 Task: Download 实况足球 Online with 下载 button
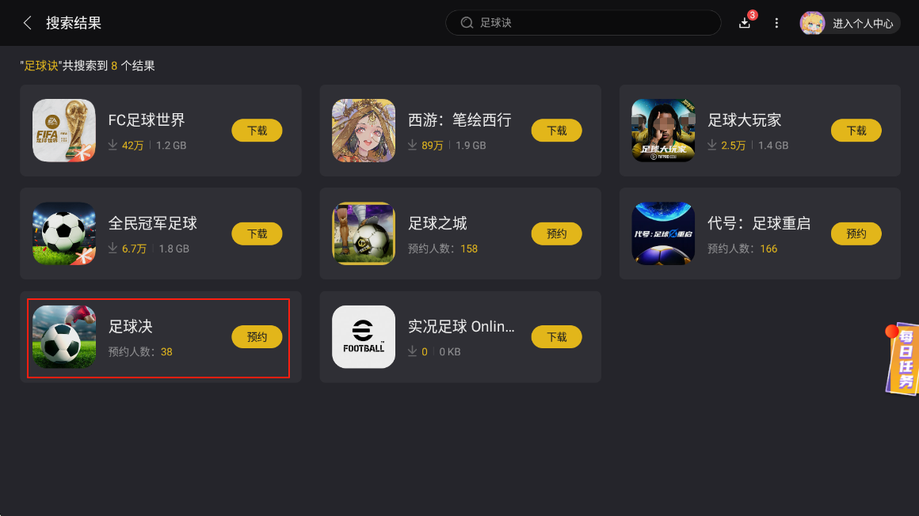556,337
